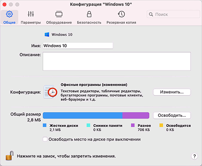
Task: Click the blue Жесткие диски legend swatch
Action: click(45, 125)
